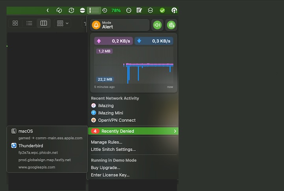The height and width of the screenshot is (191, 284).
Task: Collapse menu bar icons with left chevron
Action: (x=48, y=10)
